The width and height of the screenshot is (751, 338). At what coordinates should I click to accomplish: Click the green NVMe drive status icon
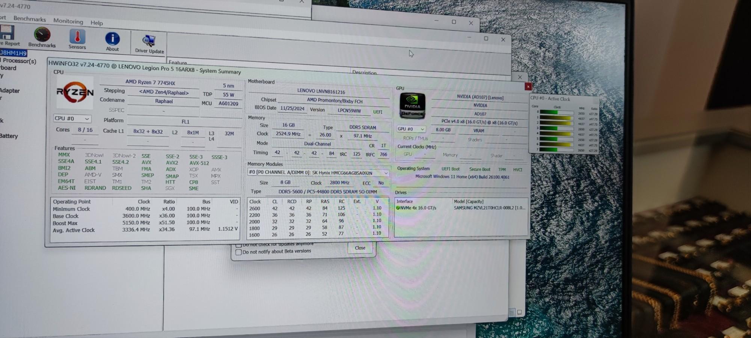pos(398,208)
